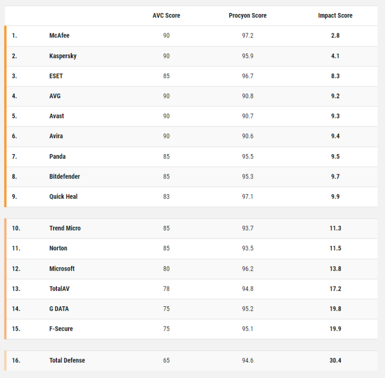Click the Avast product name

click(56, 116)
